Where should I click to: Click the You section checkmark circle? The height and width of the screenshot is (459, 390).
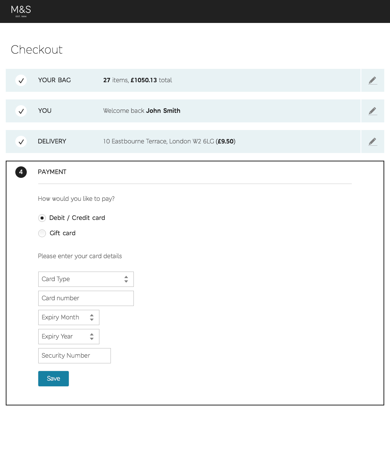click(21, 111)
